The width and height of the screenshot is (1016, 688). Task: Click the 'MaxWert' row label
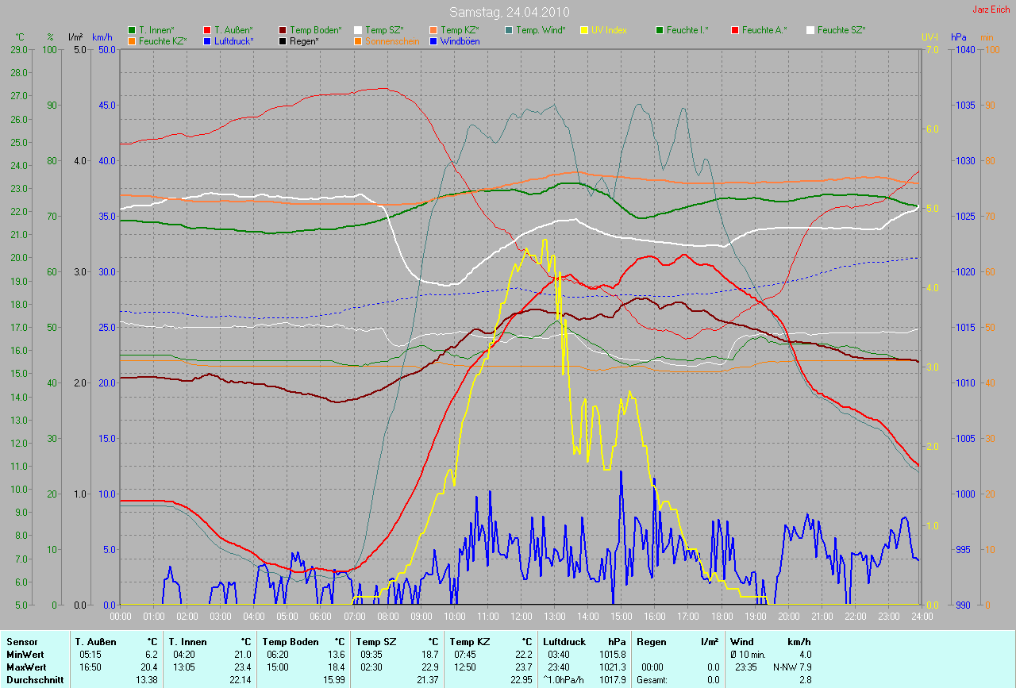click(x=26, y=667)
